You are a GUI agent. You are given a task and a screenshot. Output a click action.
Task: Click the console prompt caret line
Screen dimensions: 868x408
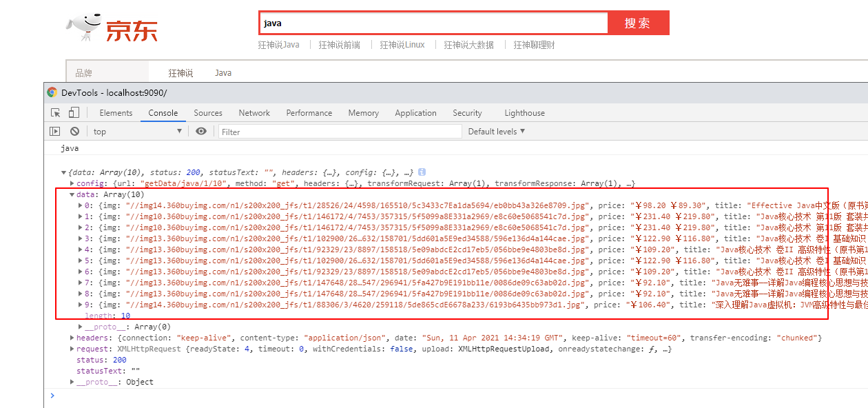(455, 396)
